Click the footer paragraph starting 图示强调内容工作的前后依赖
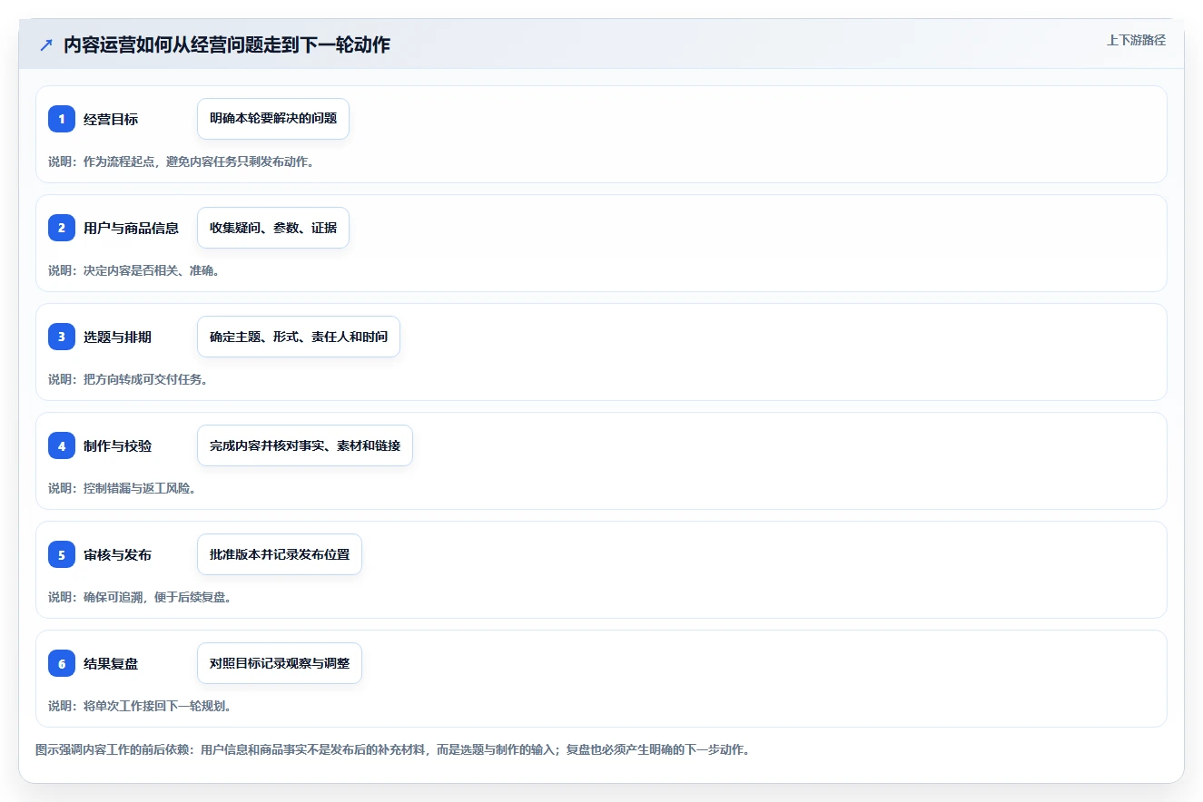 392,750
